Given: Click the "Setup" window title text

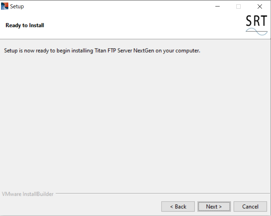Looking at the screenshot, I should [17, 6].
